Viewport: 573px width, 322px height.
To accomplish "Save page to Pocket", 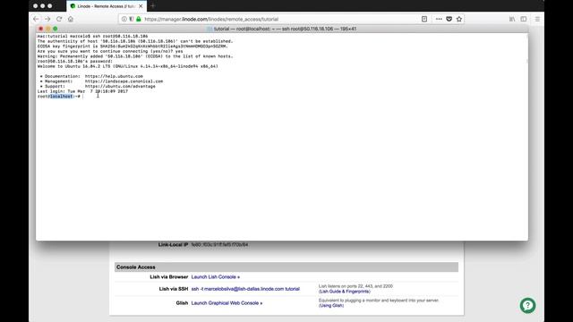I will (x=449, y=19).
